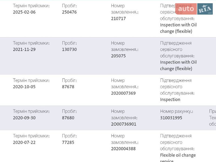Select order number 2020007369
This screenshot has height=162, width=216.
click(123, 93)
